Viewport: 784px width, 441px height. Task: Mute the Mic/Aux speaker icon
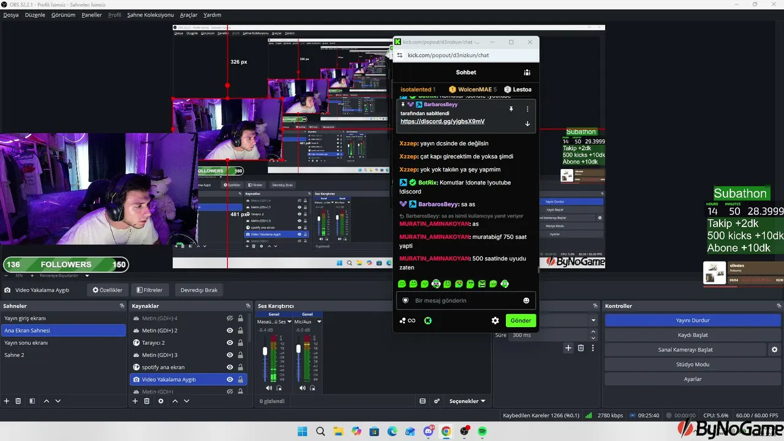point(303,388)
